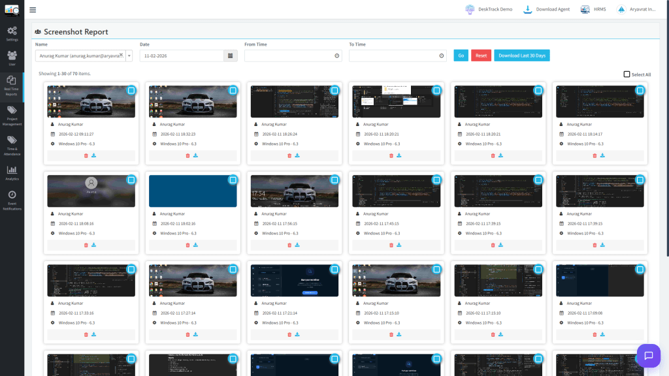This screenshot has height=376, width=669.
Task: Tick the checkbox on the blue screen thumbnail
Action: (x=234, y=179)
